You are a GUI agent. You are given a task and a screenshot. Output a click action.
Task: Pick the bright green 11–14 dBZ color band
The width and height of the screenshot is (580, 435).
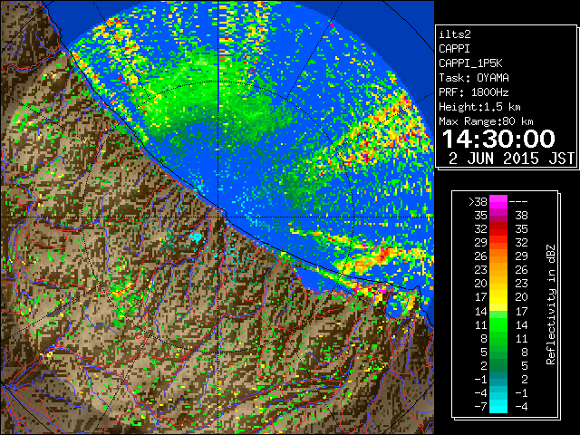tap(498, 324)
